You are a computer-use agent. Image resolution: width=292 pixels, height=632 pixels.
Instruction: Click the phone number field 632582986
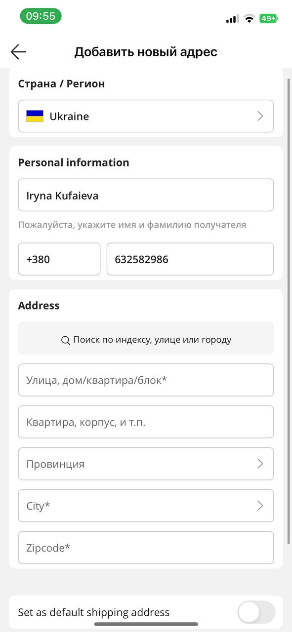(190, 259)
